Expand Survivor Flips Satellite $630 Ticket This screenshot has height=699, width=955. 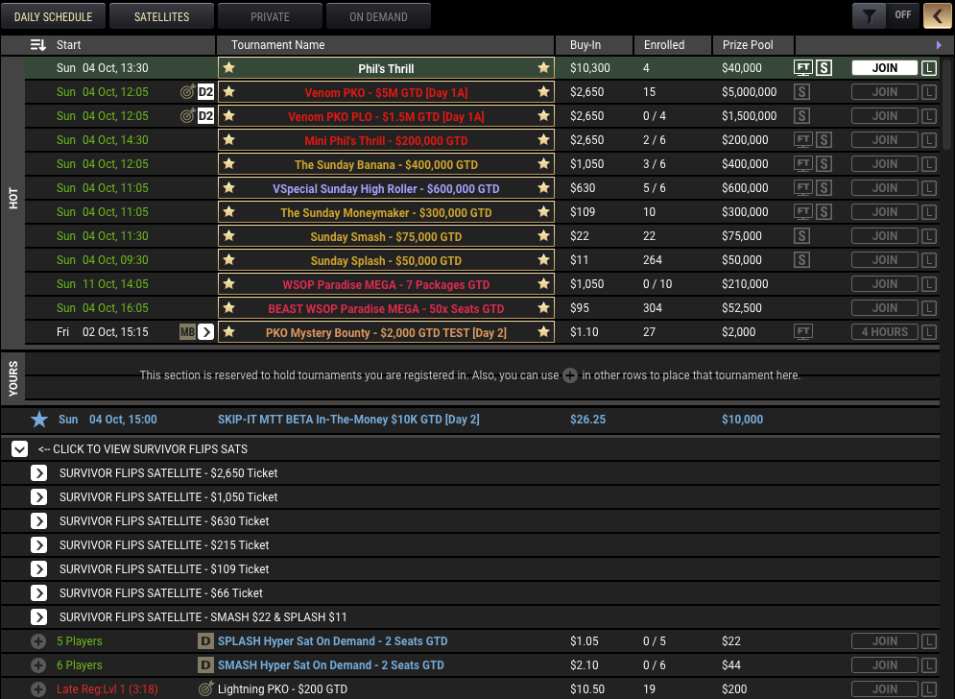coord(39,521)
